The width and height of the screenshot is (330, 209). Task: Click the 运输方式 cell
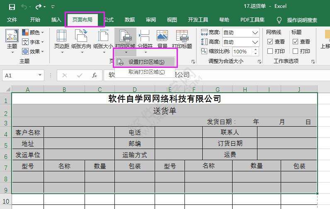(135, 155)
